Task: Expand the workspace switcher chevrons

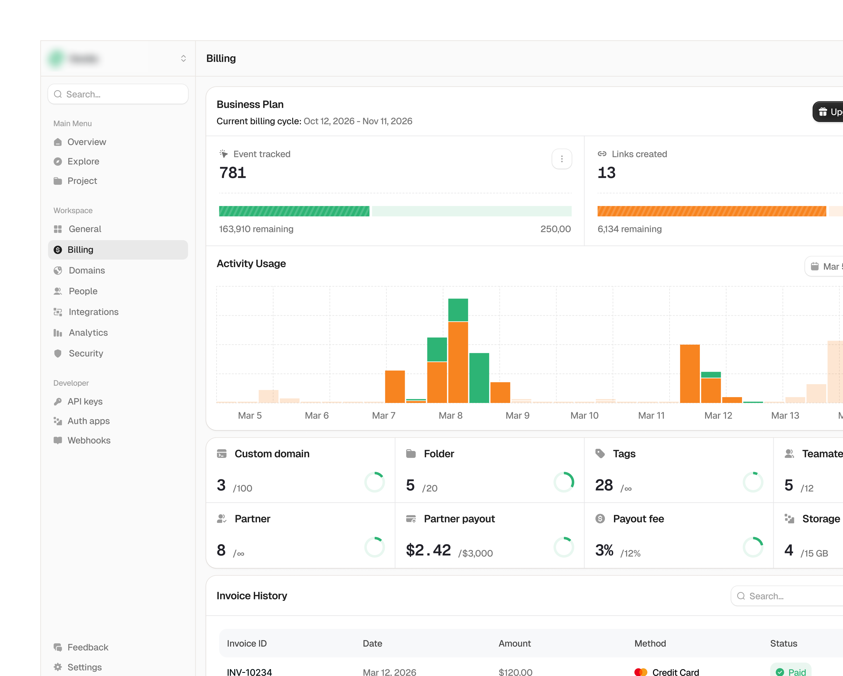Action: [183, 59]
